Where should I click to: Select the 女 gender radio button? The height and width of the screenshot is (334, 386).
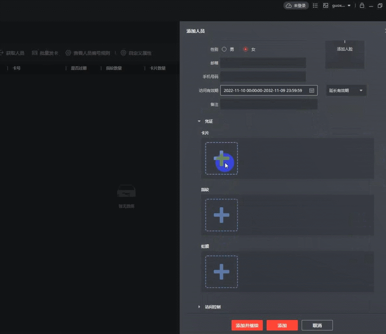pyautogui.click(x=246, y=49)
